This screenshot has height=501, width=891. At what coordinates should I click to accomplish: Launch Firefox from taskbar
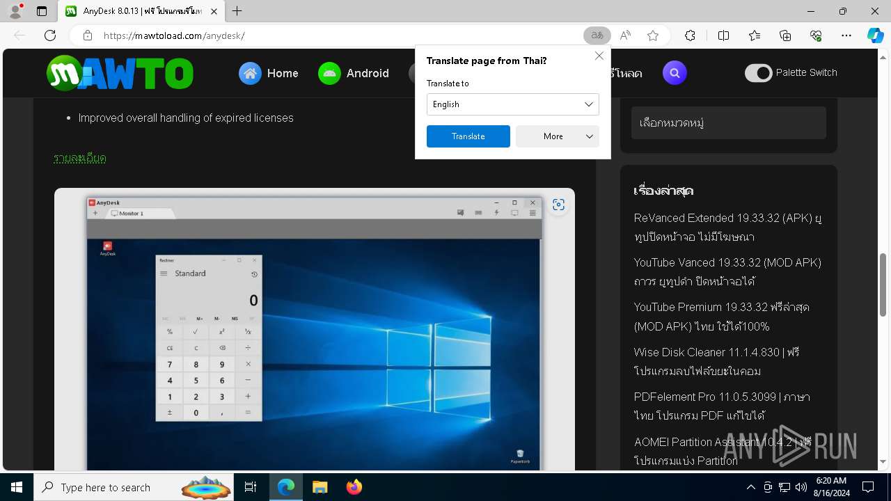pyautogui.click(x=354, y=487)
